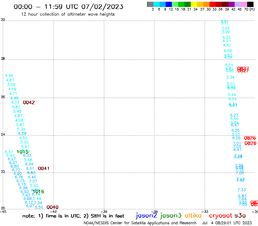Click the cryosat satellite legend label
This screenshot has height=226, width=258.
221,216
